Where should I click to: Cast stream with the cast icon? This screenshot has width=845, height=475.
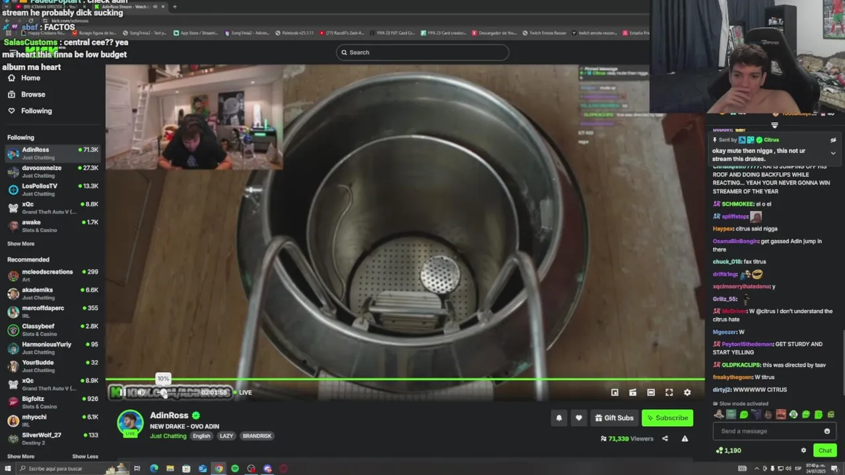(632, 392)
